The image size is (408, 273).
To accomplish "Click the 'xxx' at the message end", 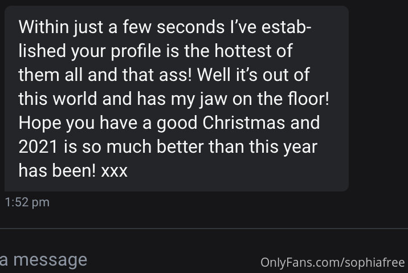I will click(x=114, y=170).
